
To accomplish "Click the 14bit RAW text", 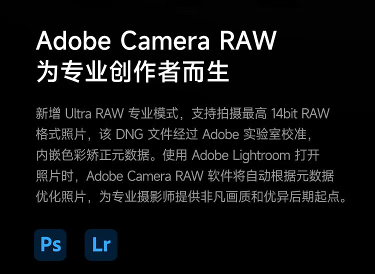I will click(x=300, y=113).
